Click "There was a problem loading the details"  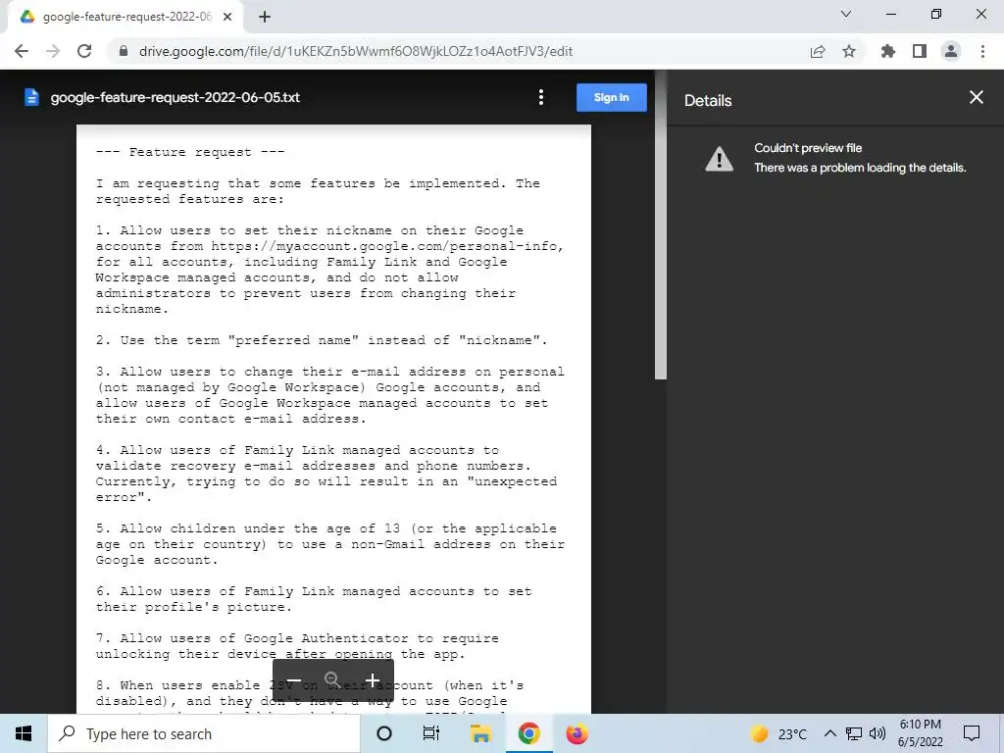click(x=860, y=168)
